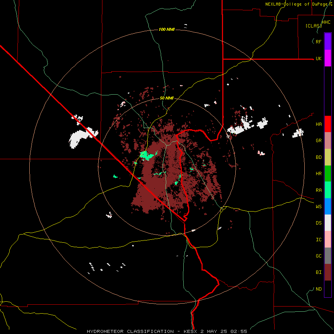The image size is (334, 334).
Task: Click the DS legend label
Action: (x=318, y=223)
